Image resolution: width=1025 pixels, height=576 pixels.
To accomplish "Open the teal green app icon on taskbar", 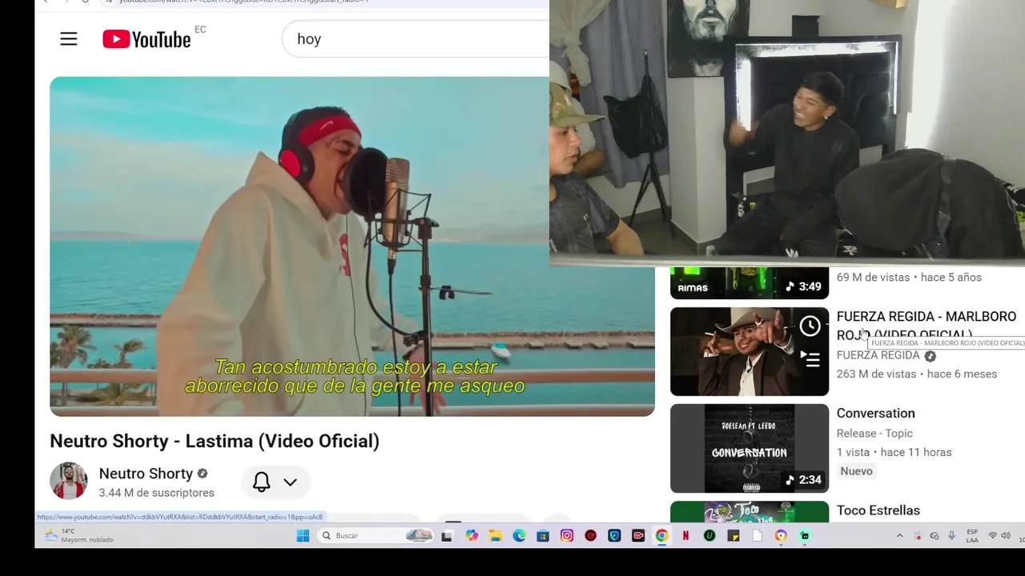I will pos(805,536).
